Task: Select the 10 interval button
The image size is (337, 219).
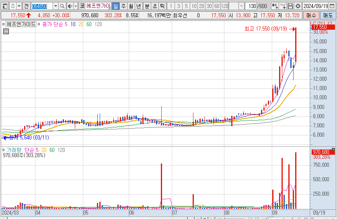Action: (194, 6)
